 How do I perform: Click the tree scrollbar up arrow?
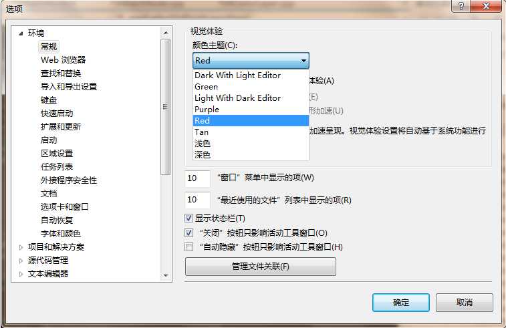click(166, 33)
